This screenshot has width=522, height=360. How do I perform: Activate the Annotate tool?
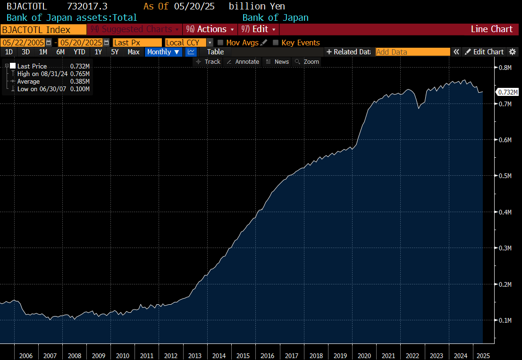coord(243,62)
